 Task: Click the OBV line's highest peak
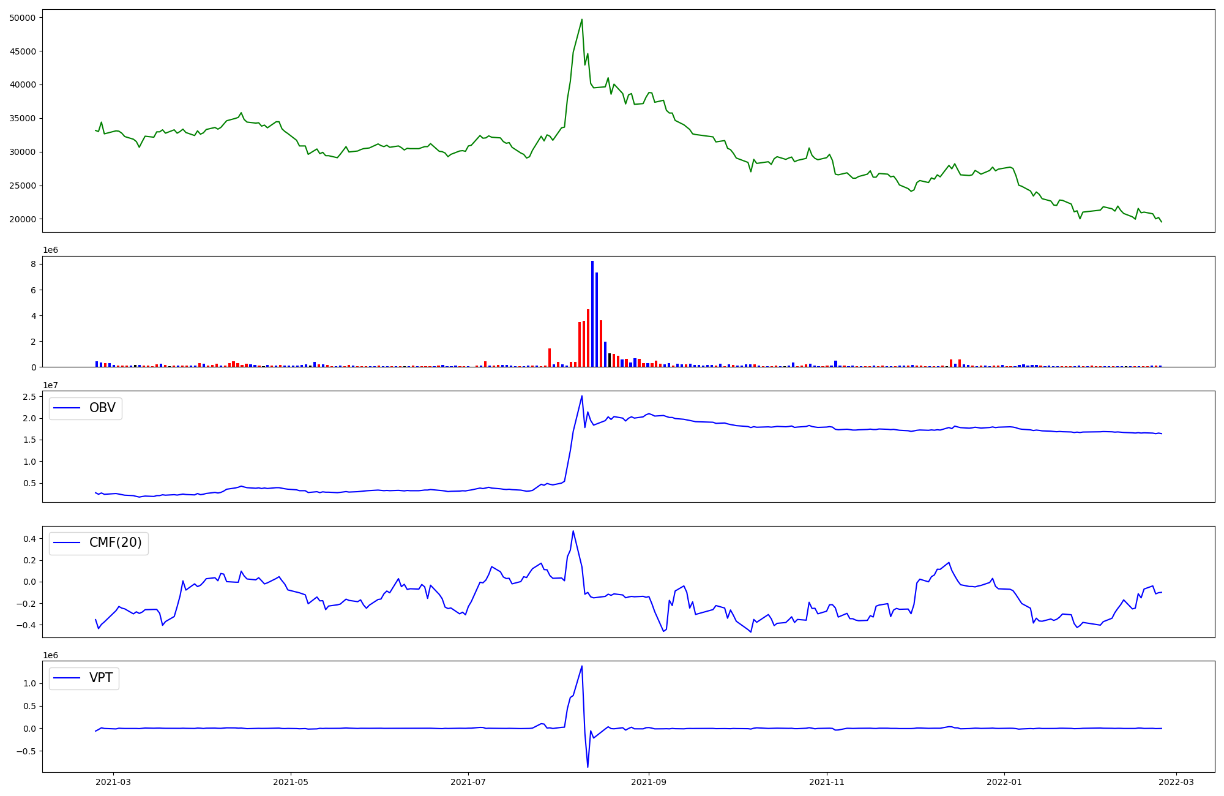pos(581,396)
